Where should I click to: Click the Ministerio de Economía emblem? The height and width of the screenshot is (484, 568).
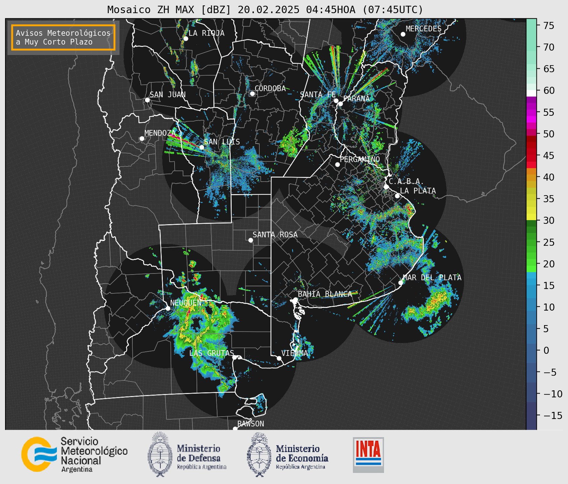click(x=259, y=454)
